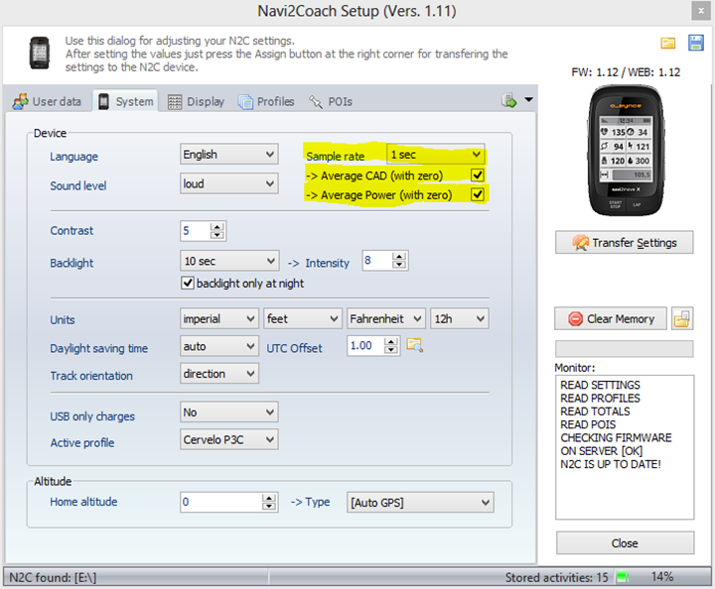Click the Navi2Coach device preview image
Viewport: 715px width, 589px height.
coord(626,151)
